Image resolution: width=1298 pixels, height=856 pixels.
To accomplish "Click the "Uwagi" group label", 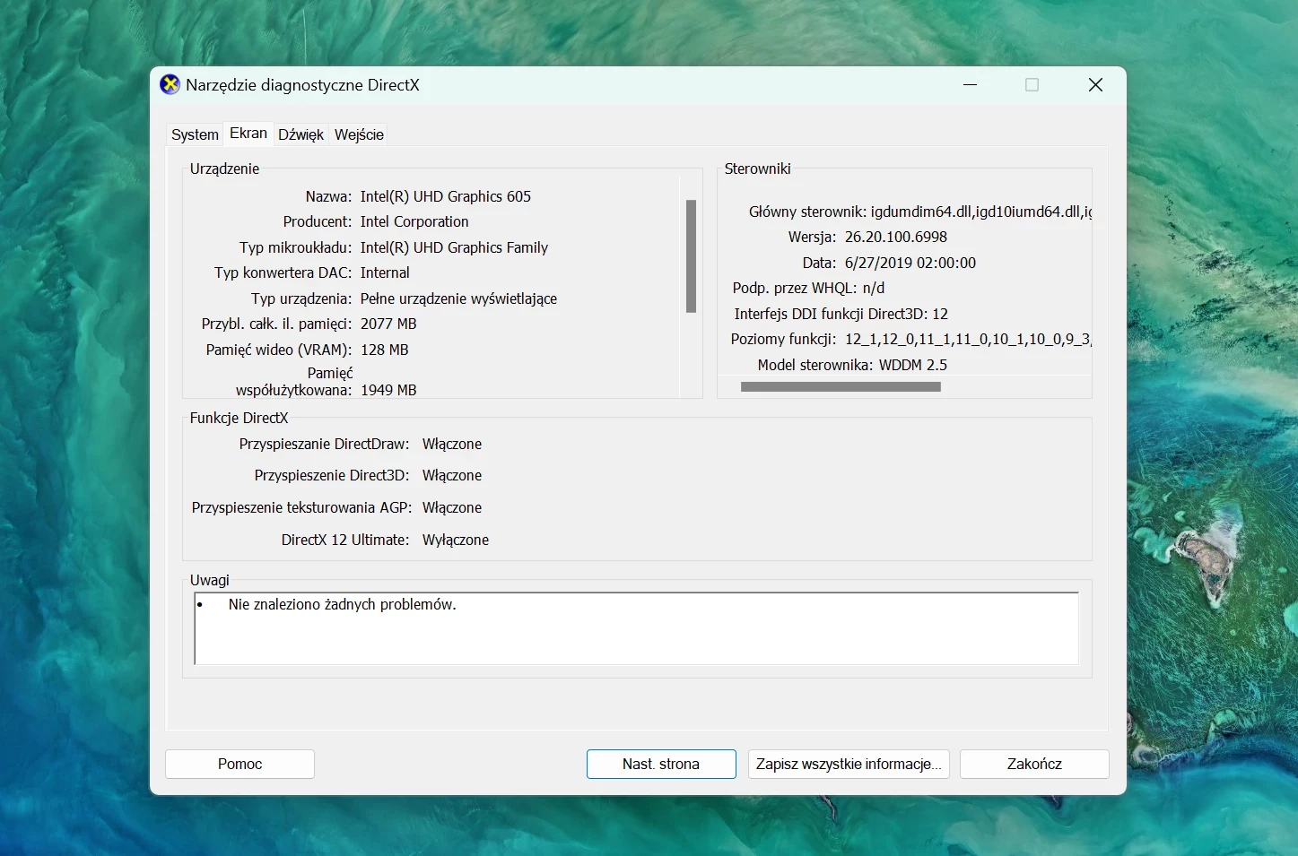I will coord(210,580).
